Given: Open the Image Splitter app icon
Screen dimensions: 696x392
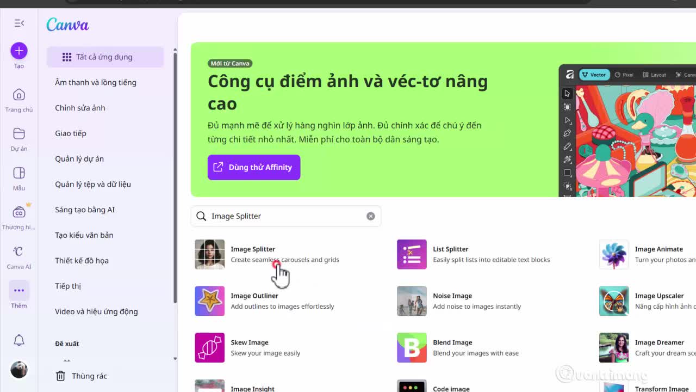Looking at the screenshot, I should [x=209, y=254].
